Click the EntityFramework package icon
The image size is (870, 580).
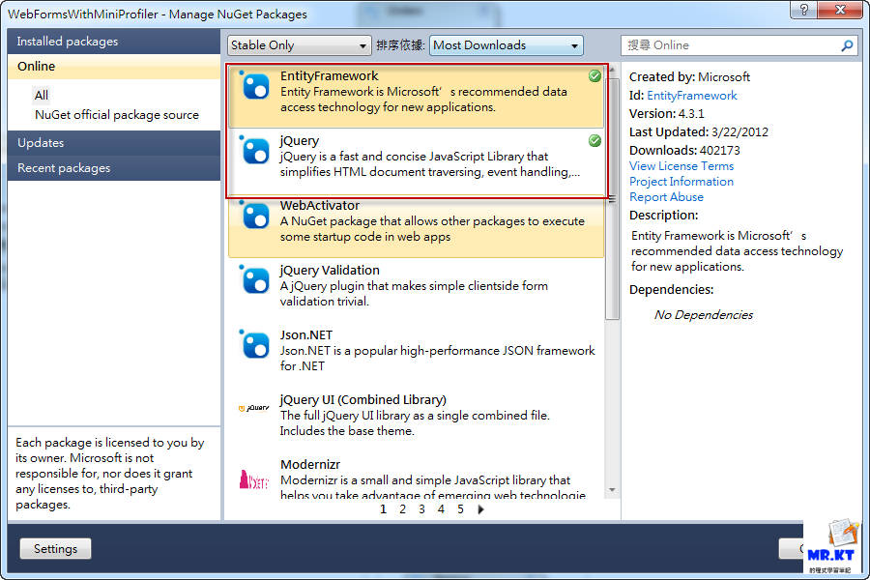click(254, 86)
